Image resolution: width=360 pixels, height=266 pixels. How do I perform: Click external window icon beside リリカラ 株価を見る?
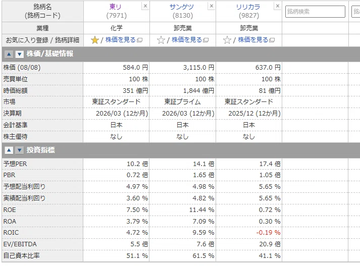click(272, 40)
